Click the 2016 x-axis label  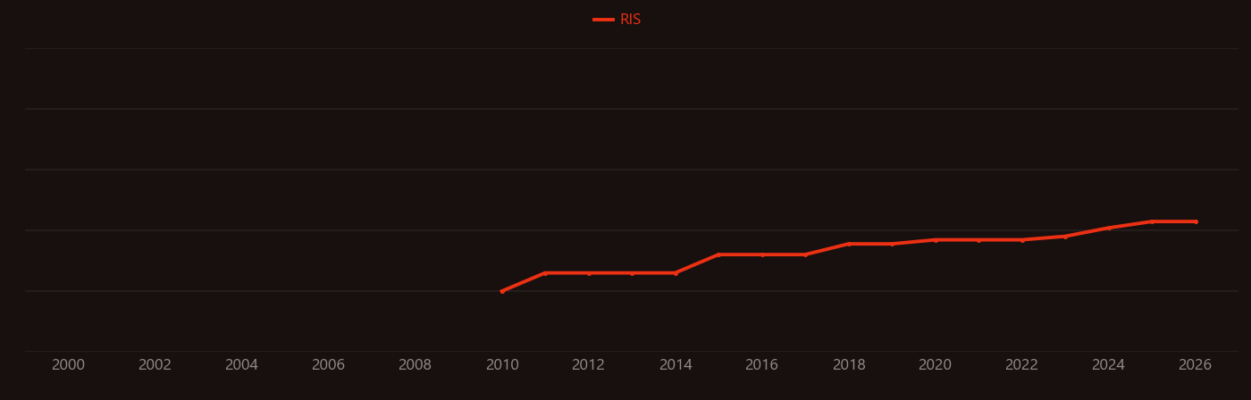(762, 365)
